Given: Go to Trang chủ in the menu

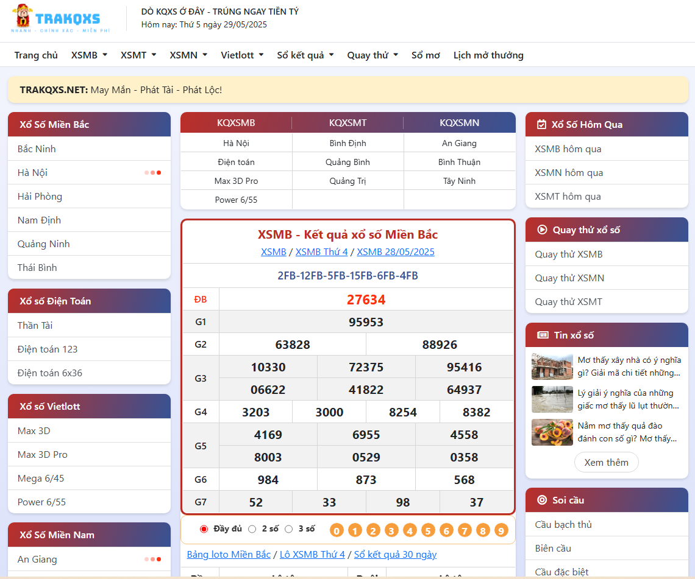Looking at the screenshot, I should 36,55.
